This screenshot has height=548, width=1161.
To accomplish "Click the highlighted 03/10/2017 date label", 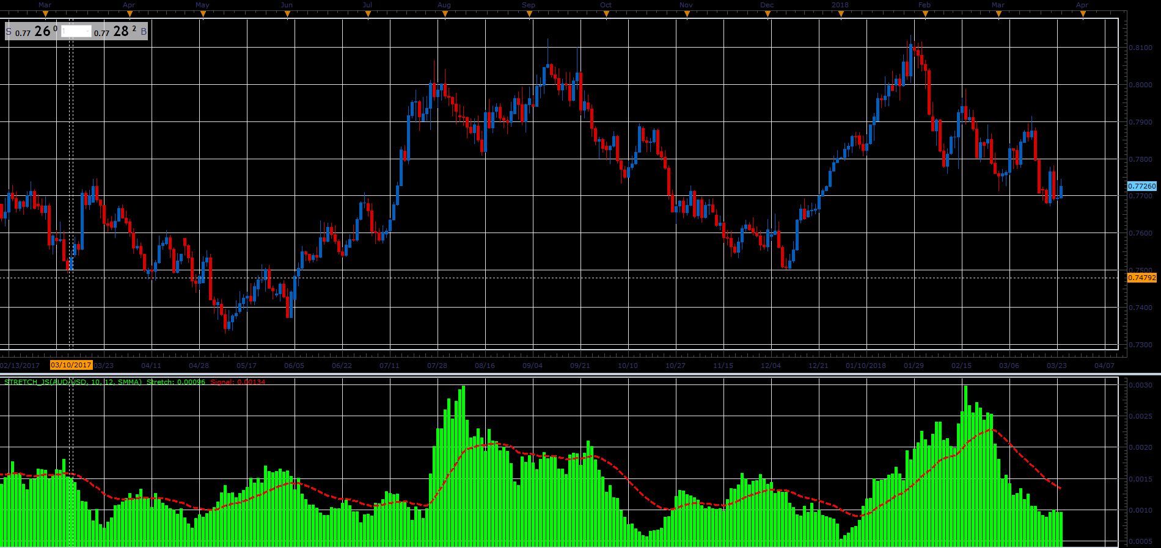I will point(71,366).
